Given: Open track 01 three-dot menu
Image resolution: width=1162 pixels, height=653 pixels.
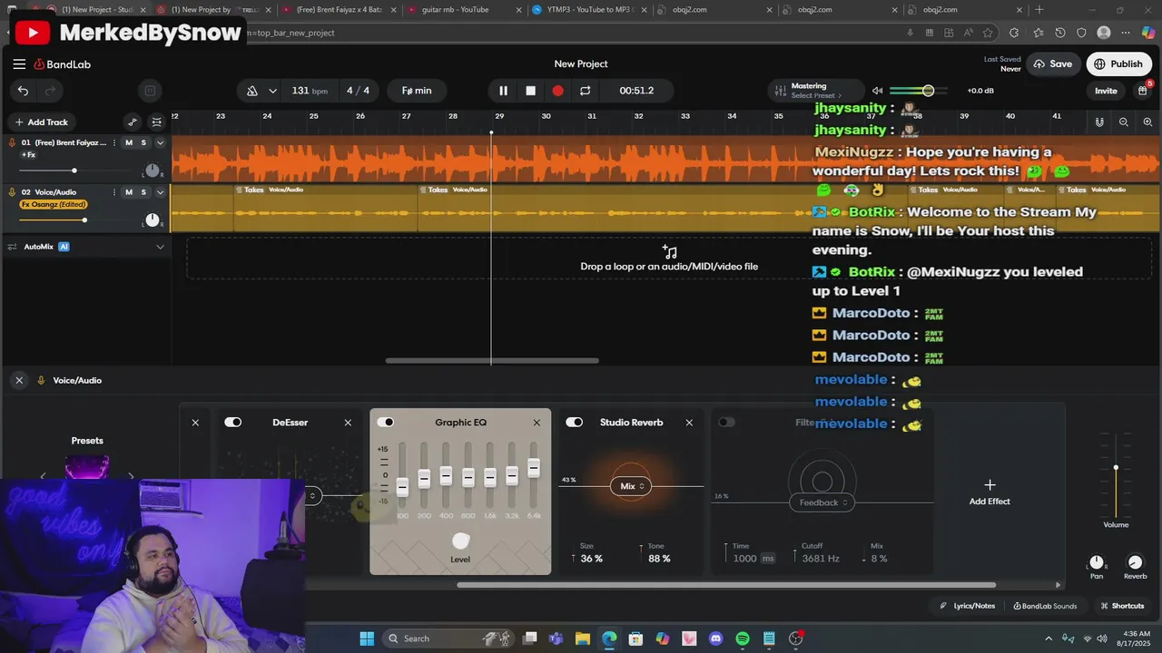Looking at the screenshot, I should coord(114,142).
